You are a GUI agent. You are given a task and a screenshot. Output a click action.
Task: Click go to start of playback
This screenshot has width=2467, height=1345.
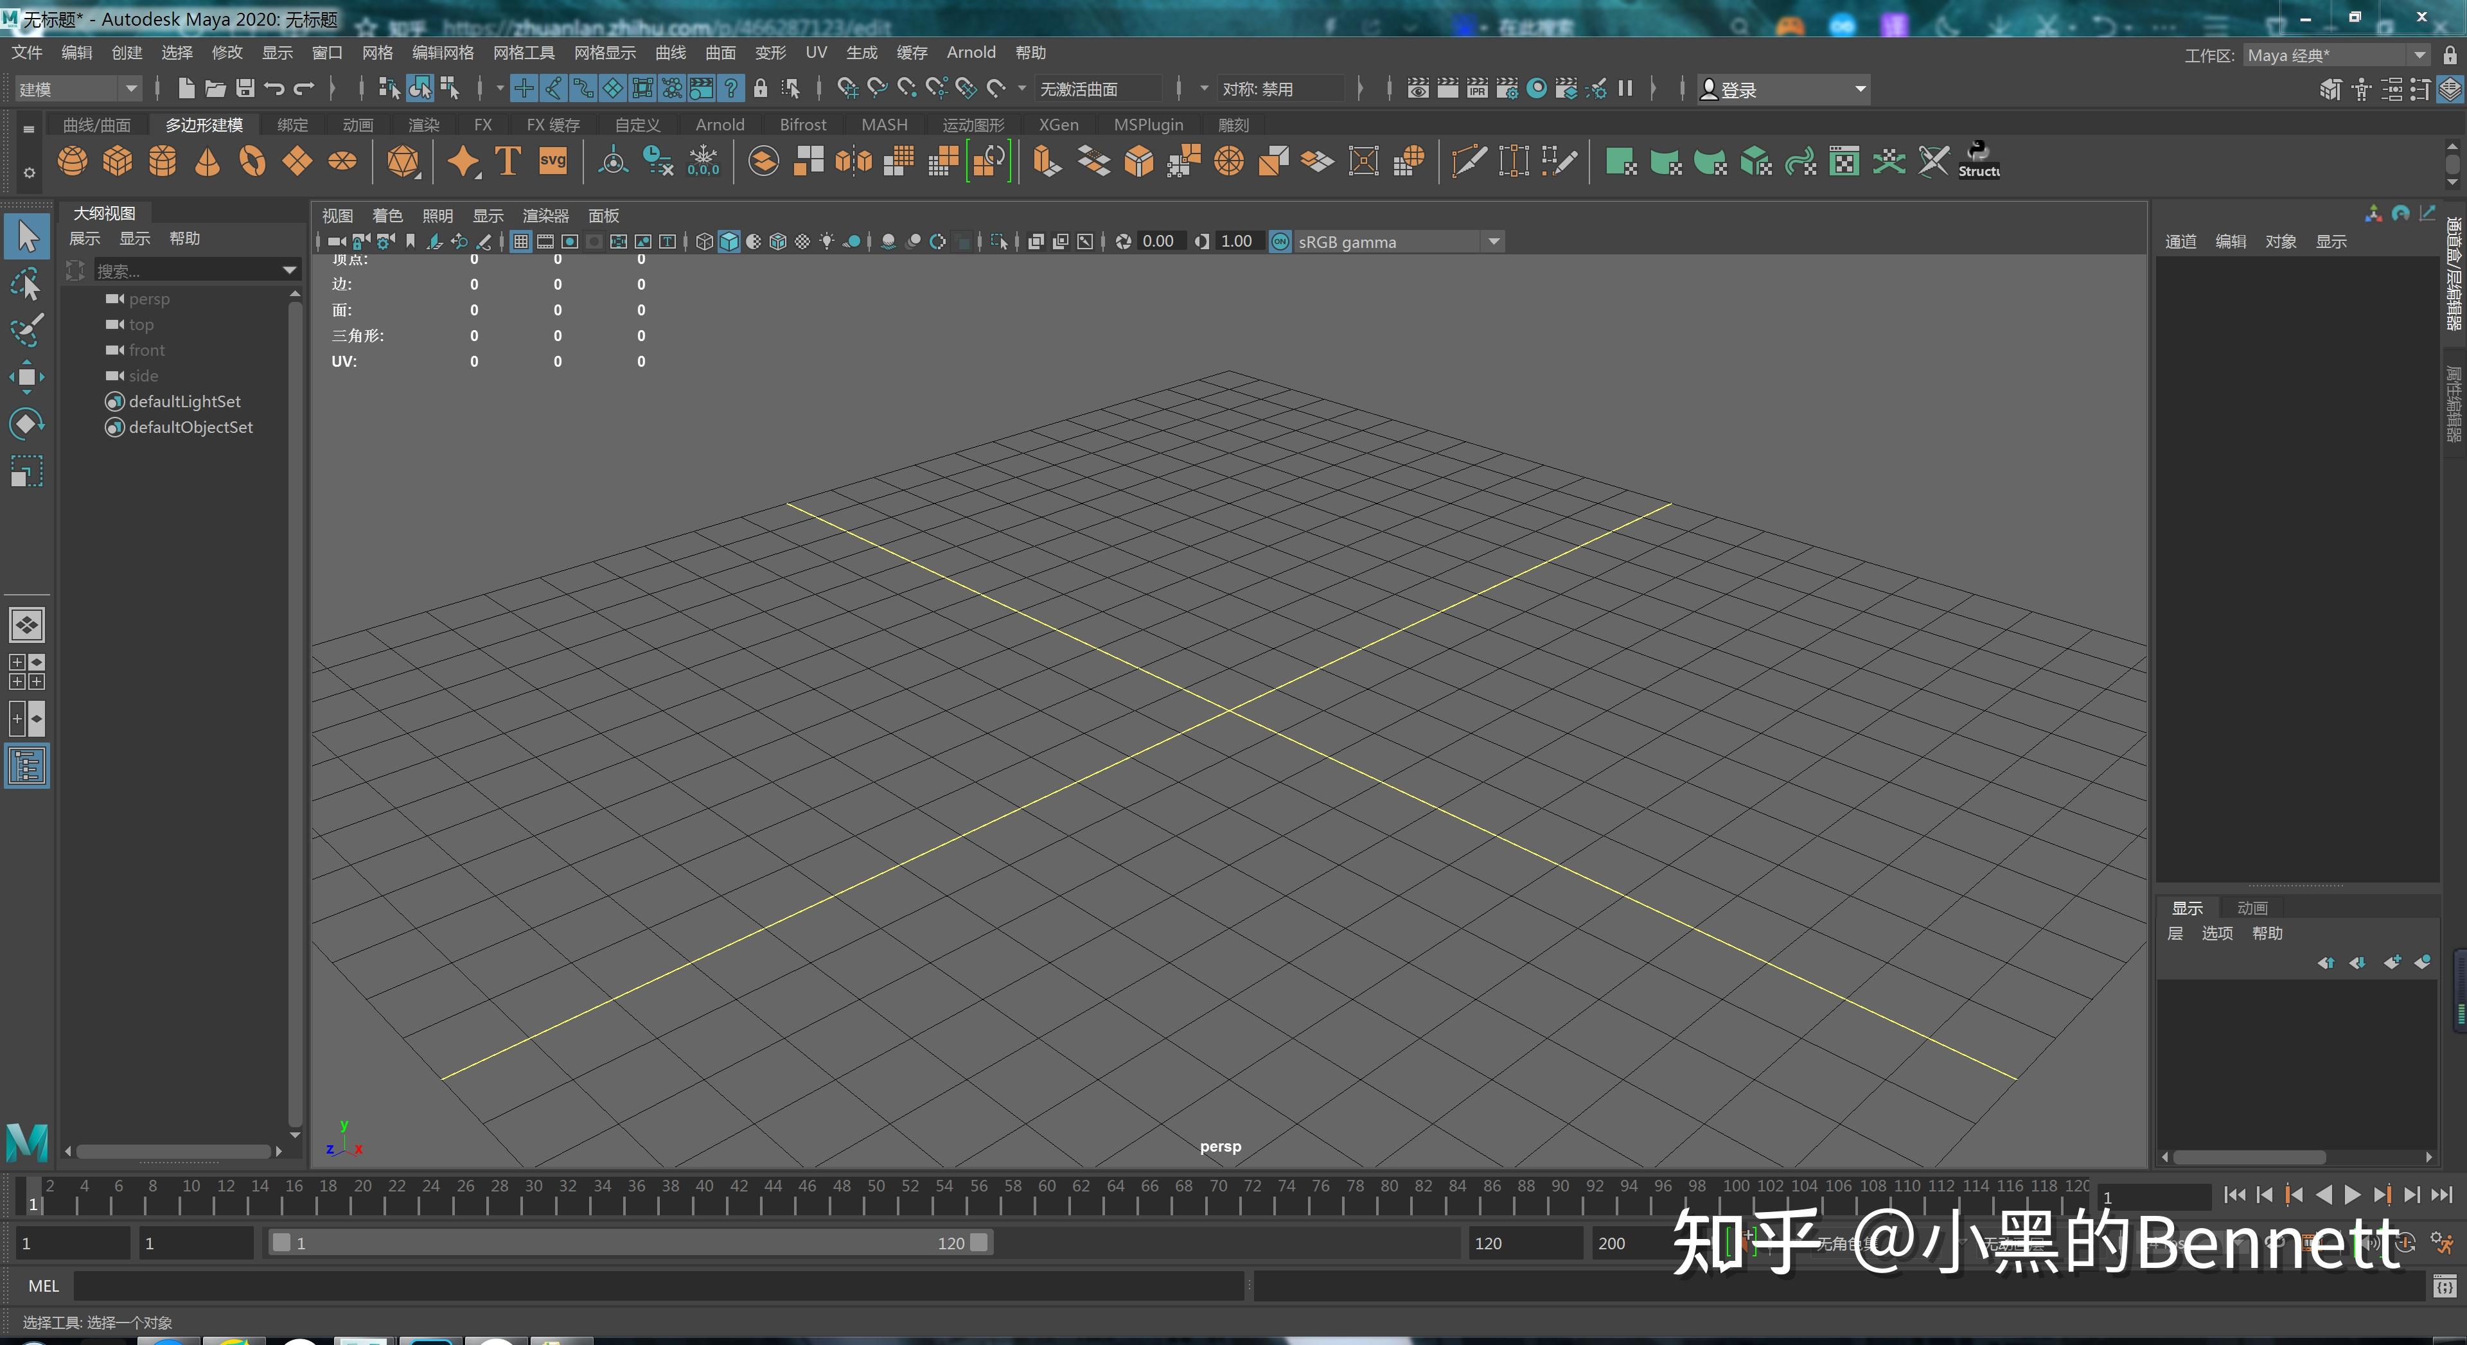(2234, 1194)
